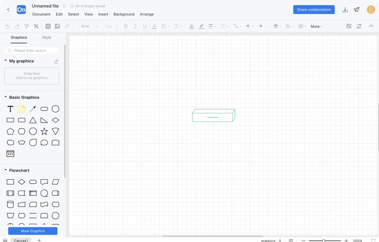The height and width of the screenshot is (242, 379).
Task: Open the Arrange menu
Action: (147, 14)
